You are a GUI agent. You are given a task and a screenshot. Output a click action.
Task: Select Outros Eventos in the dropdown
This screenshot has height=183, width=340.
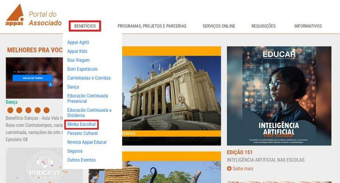tap(81, 160)
